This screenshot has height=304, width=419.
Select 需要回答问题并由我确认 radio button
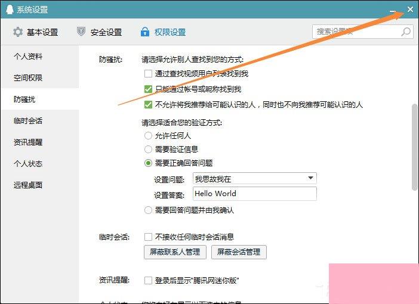click(148, 210)
